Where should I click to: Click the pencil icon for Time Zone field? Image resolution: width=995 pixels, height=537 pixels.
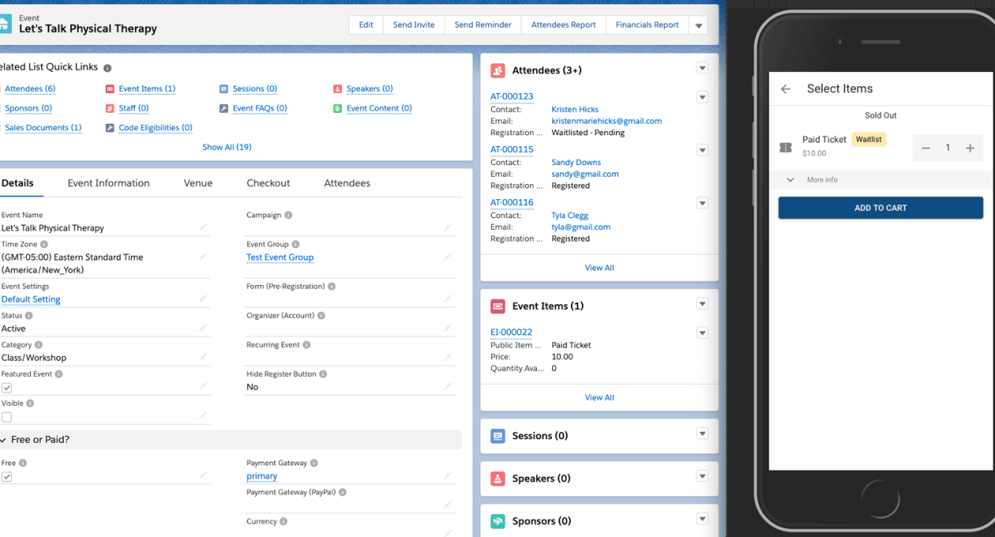click(x=203, y=257)
